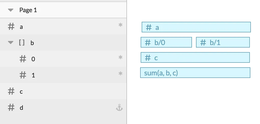Click the hash icon beside field a

click(11, 27)
